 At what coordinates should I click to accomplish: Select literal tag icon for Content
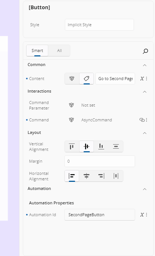coord(87,79)
